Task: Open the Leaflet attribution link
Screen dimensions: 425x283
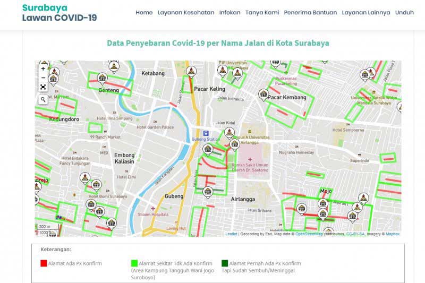Action: coord(231,234)
